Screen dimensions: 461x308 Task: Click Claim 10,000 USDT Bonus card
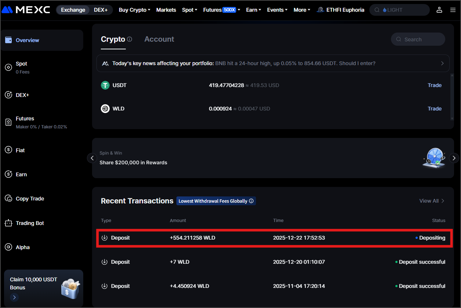pos(44,288)
